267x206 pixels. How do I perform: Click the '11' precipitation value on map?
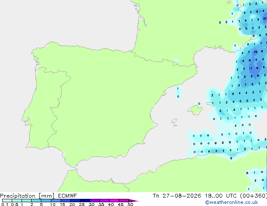click(x=251, y=69)
